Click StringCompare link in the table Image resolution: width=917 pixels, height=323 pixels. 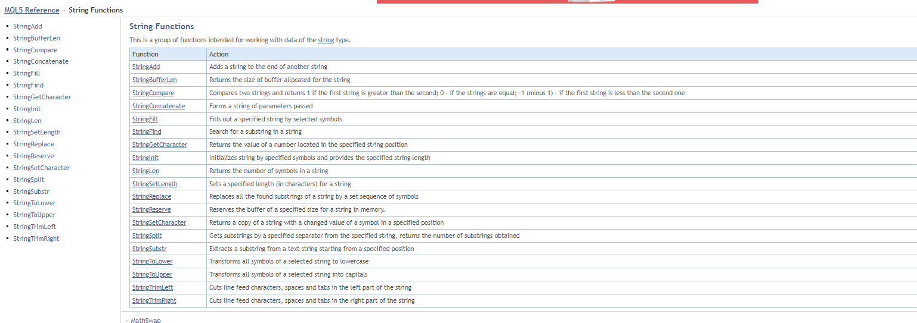click(153, 93)
